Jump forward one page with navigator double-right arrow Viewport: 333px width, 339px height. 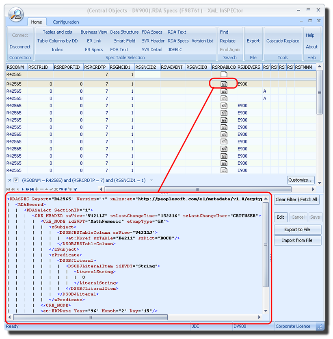pos(28,189)
